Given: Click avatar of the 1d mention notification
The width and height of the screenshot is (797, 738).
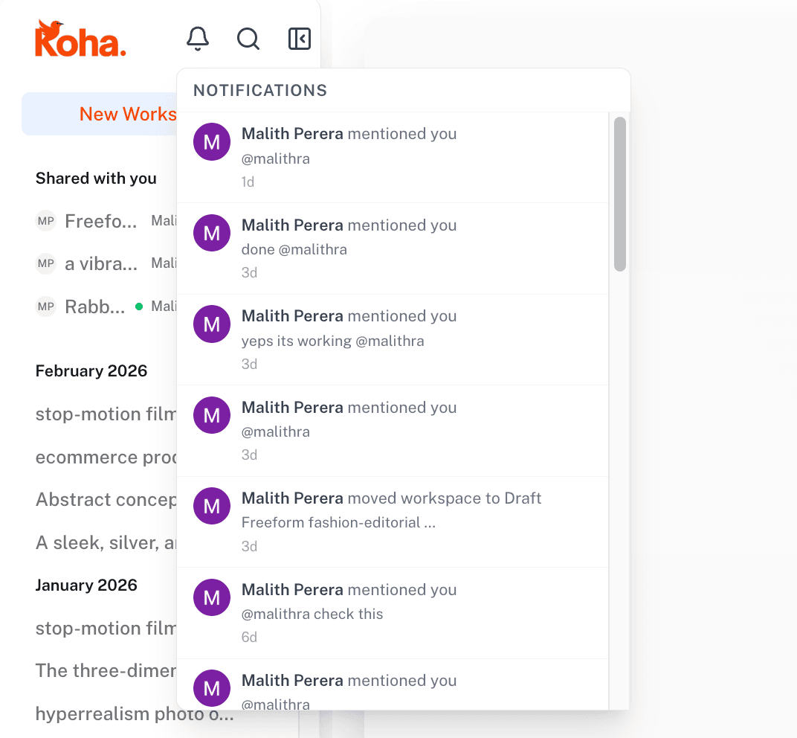Looking at the screenshot, I should tap(212, 141).
